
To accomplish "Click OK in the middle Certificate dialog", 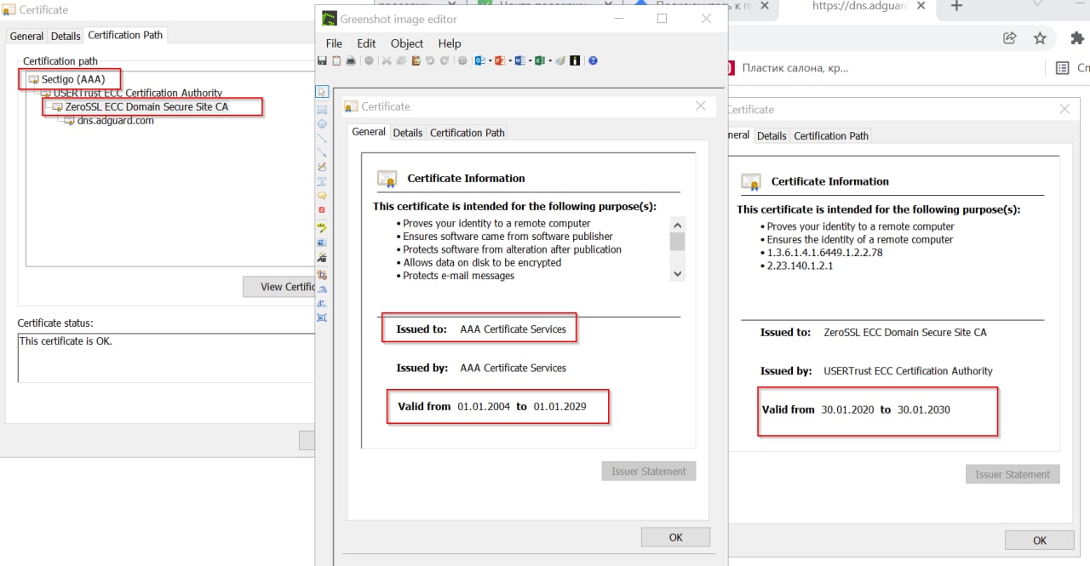I will pos(675,537).
